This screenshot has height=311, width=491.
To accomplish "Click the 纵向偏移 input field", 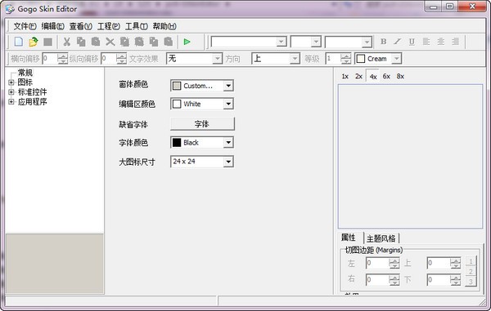I will pyautogui.click(x=109, y=59).
